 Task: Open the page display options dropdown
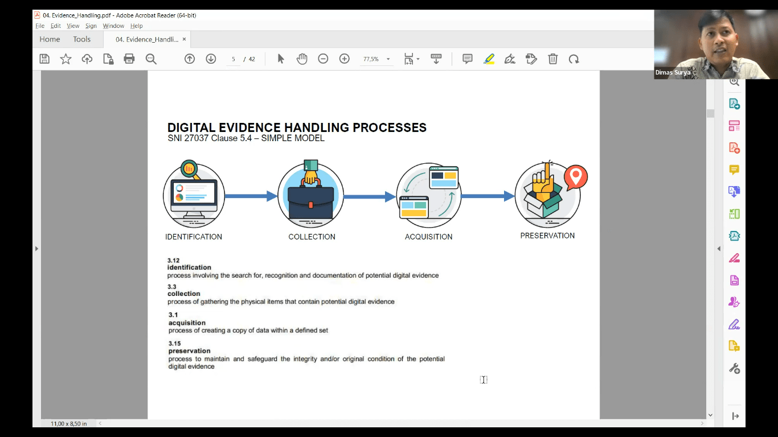tap(411, 59)
